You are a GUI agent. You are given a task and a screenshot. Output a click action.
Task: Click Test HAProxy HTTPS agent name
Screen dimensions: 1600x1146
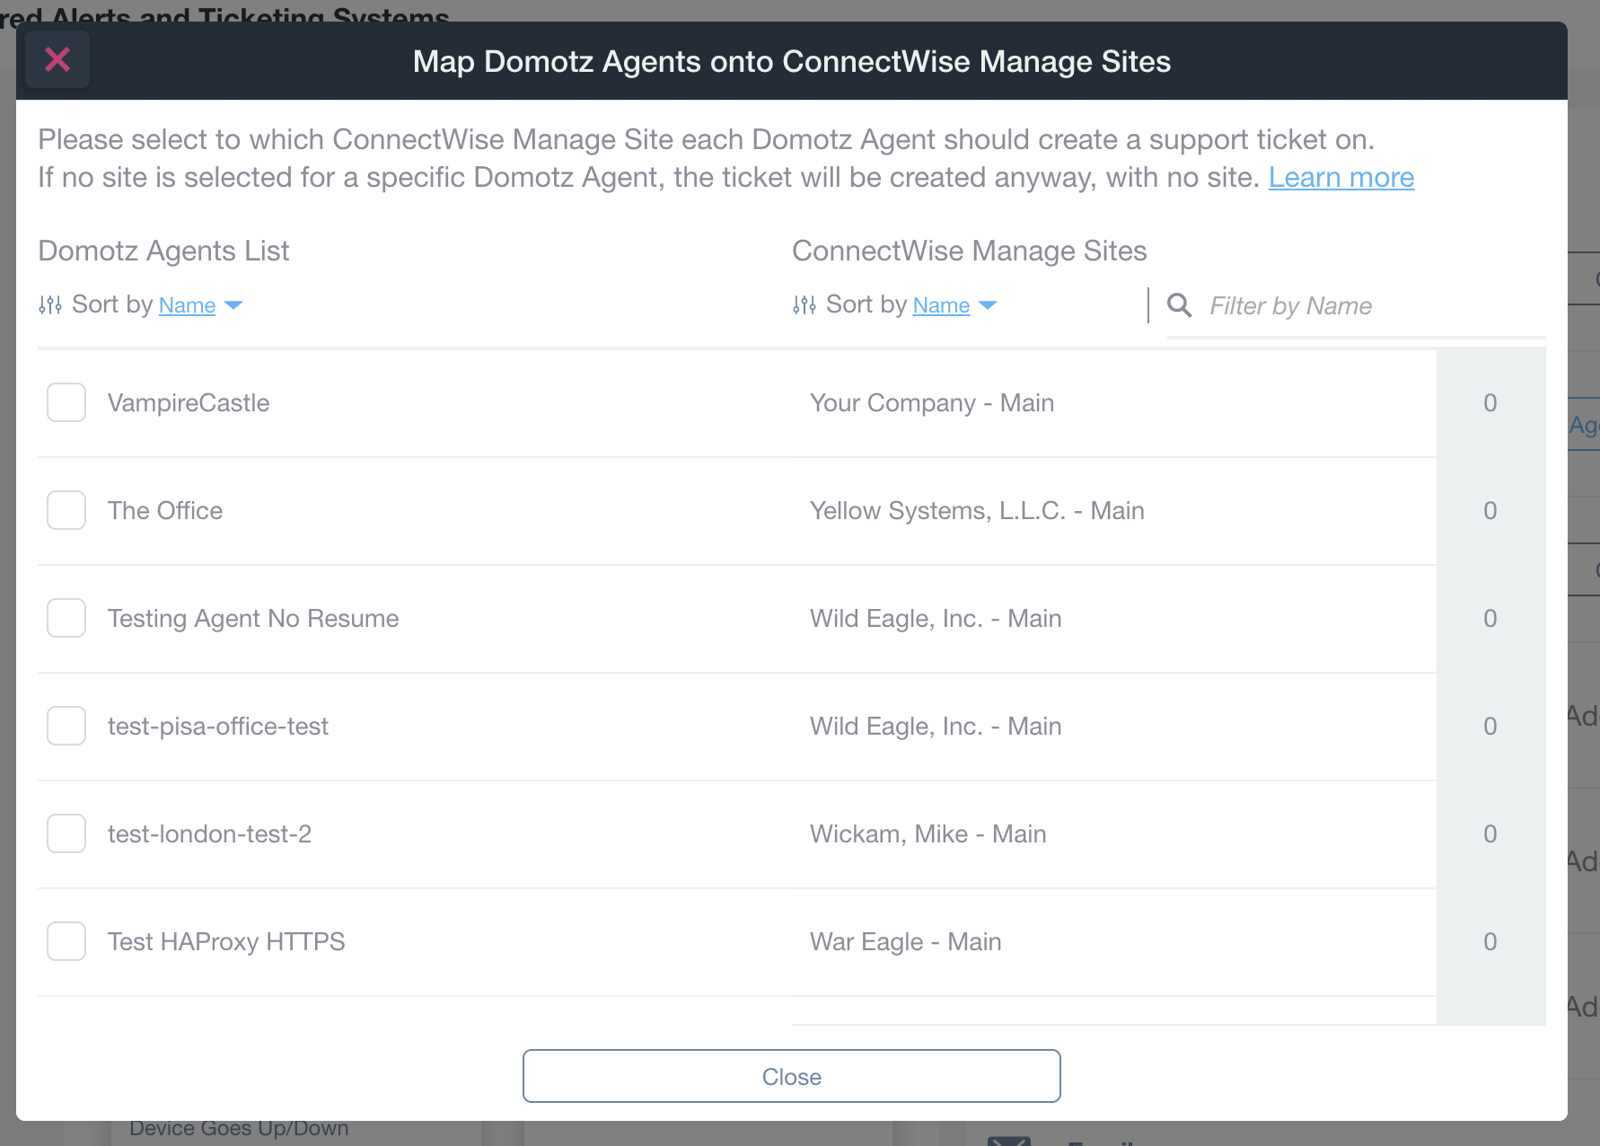tap(226, 941)
